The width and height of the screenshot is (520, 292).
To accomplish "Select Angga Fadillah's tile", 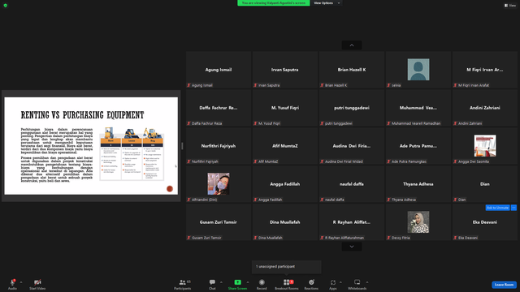I will tap(285, 184).
